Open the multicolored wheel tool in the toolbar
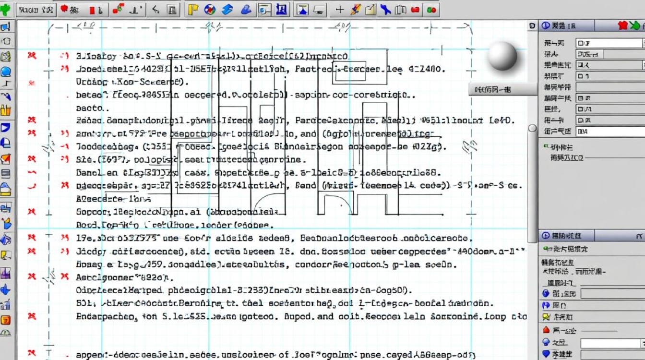 click(x=210, y=10)
